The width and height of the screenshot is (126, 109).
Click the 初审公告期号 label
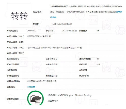point(13,59)
